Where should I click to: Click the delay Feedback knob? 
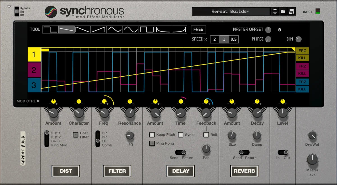click(206, 113)
